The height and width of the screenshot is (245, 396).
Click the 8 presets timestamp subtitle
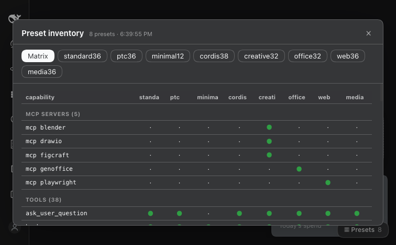click(x=120, y=34)
